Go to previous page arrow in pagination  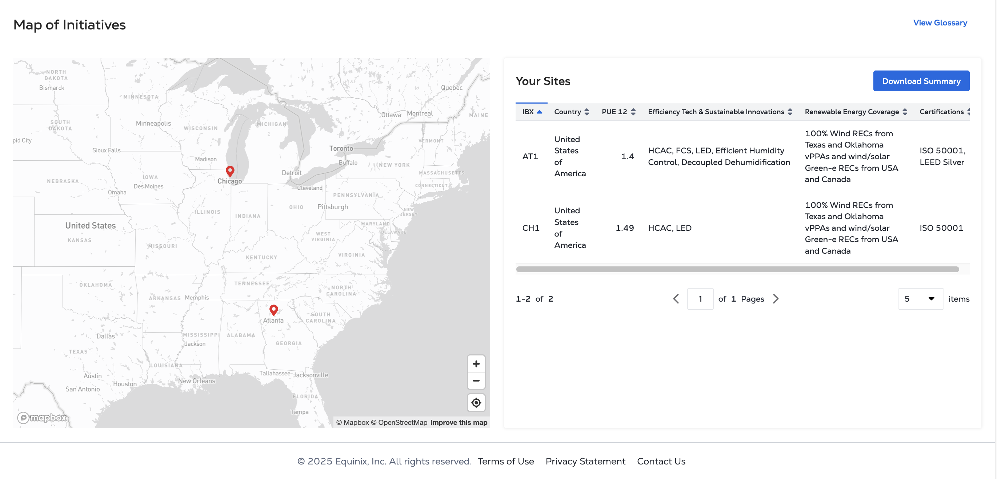pyautogui.click(x=676, y=299)
